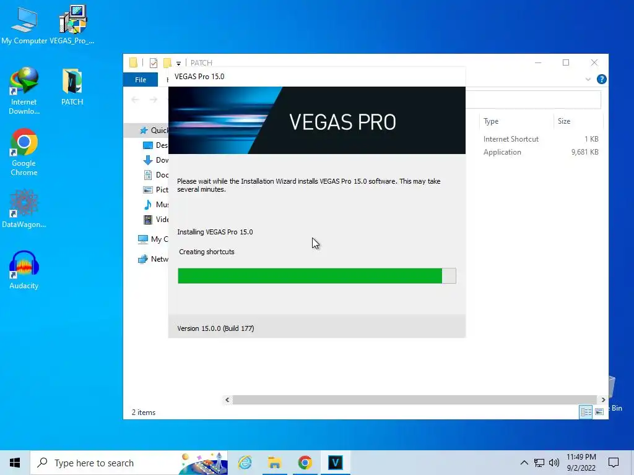Open the network icon in system tray
634x475 pixels.
pos(539,463)
